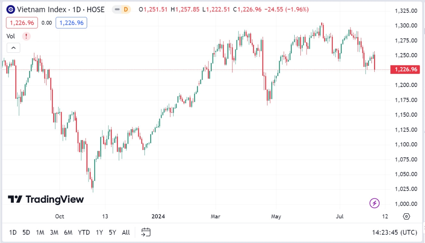Open the go to date calendar icon
425x243 pixels.
pos(146,232)
